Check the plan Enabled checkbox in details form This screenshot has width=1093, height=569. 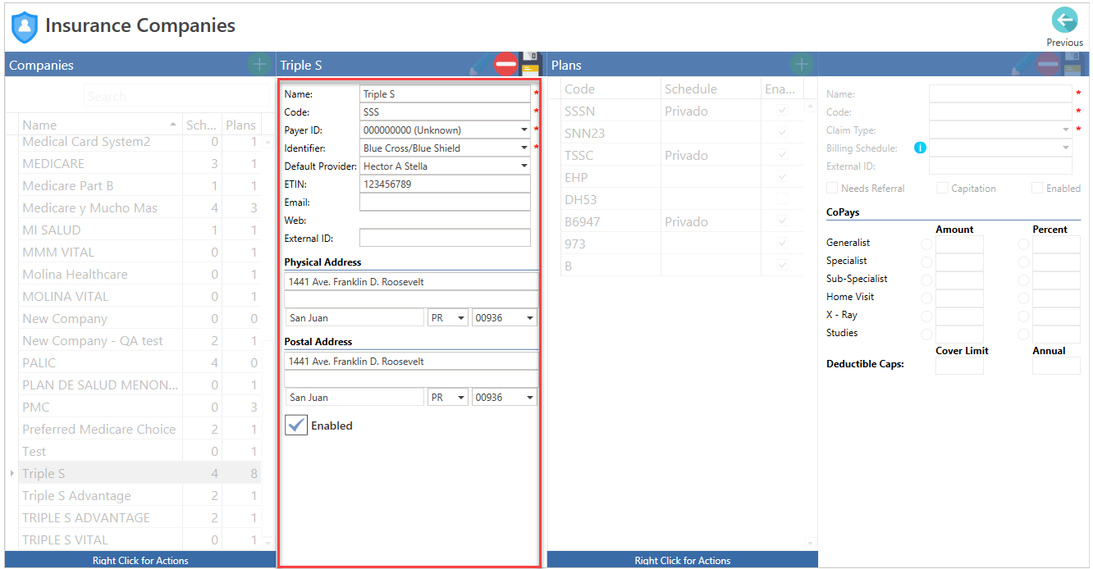pyautogui.click(x=1037, y=188)
